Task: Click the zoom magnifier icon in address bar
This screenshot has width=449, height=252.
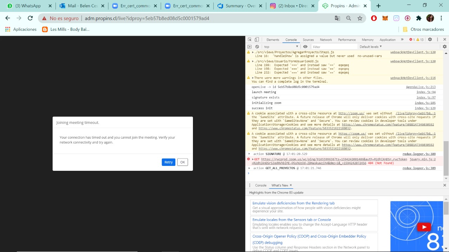Action: pos(349,18)
